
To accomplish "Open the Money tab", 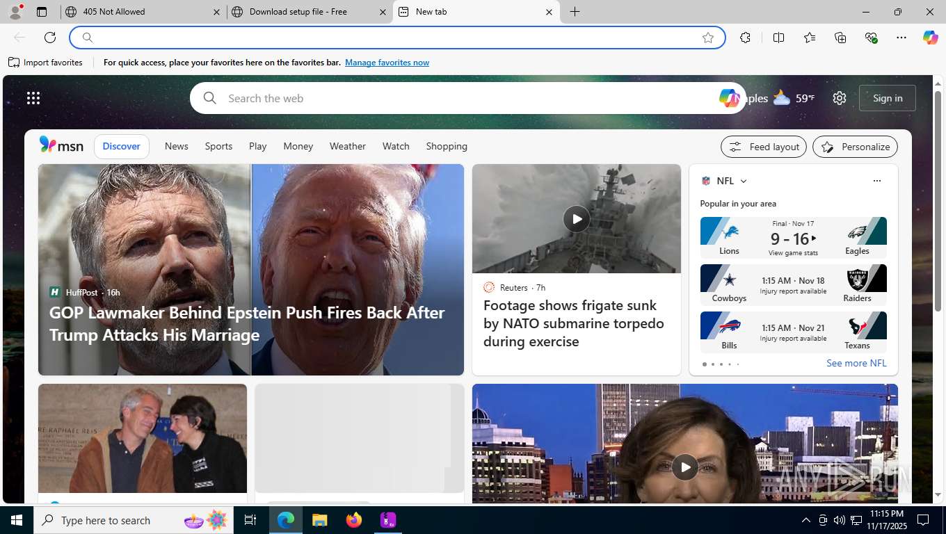I will [x=298, y=146].
